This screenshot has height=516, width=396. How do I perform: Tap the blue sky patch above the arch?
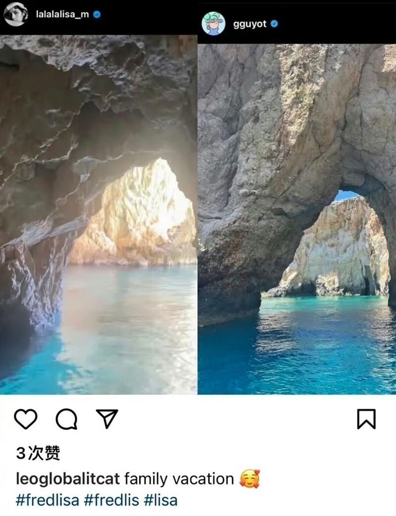346,195
